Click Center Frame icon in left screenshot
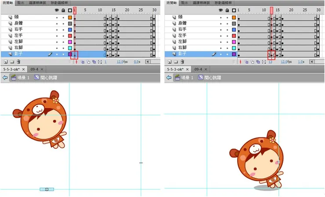The image size is (325, 197). click(76, 62)
